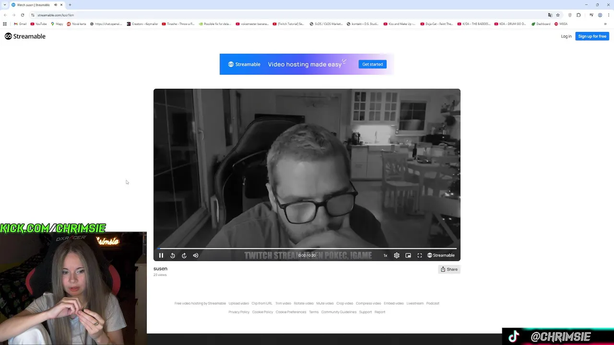Skip forward ten seconds in video
Viewport: 614px width, 345px height.
[x=184, y=255]
